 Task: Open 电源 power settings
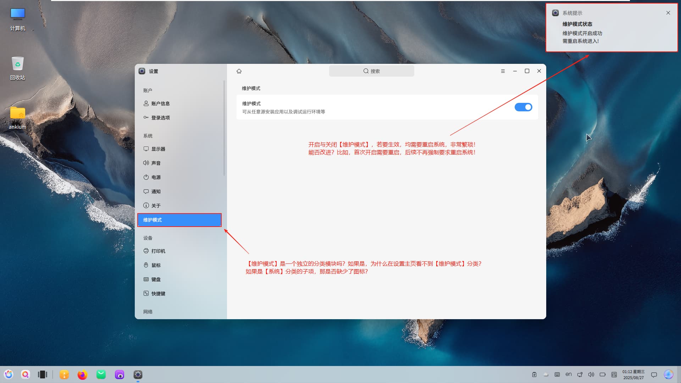point(156,177)
